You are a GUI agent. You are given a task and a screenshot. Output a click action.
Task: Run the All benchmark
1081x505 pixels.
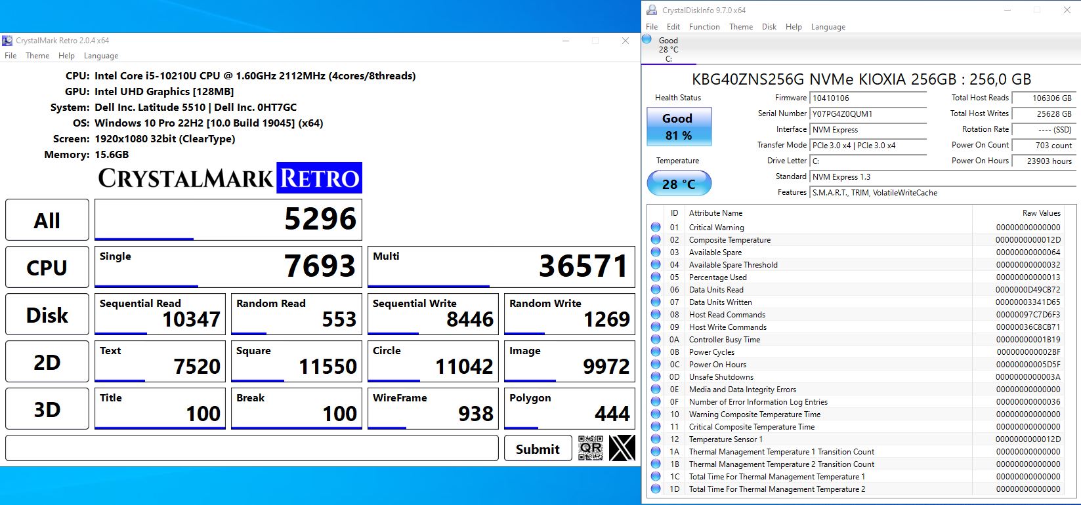coord(47,220)
